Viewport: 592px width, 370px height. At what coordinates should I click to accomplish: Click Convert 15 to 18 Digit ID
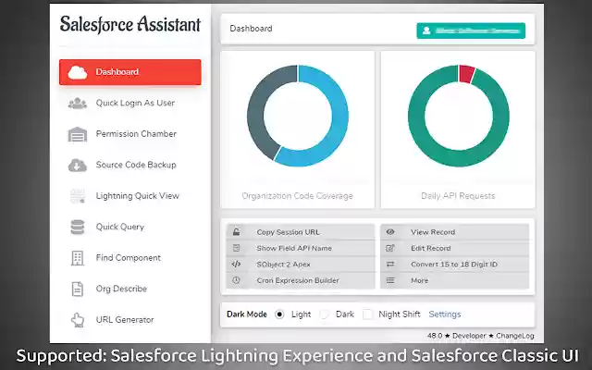[454, 265]
